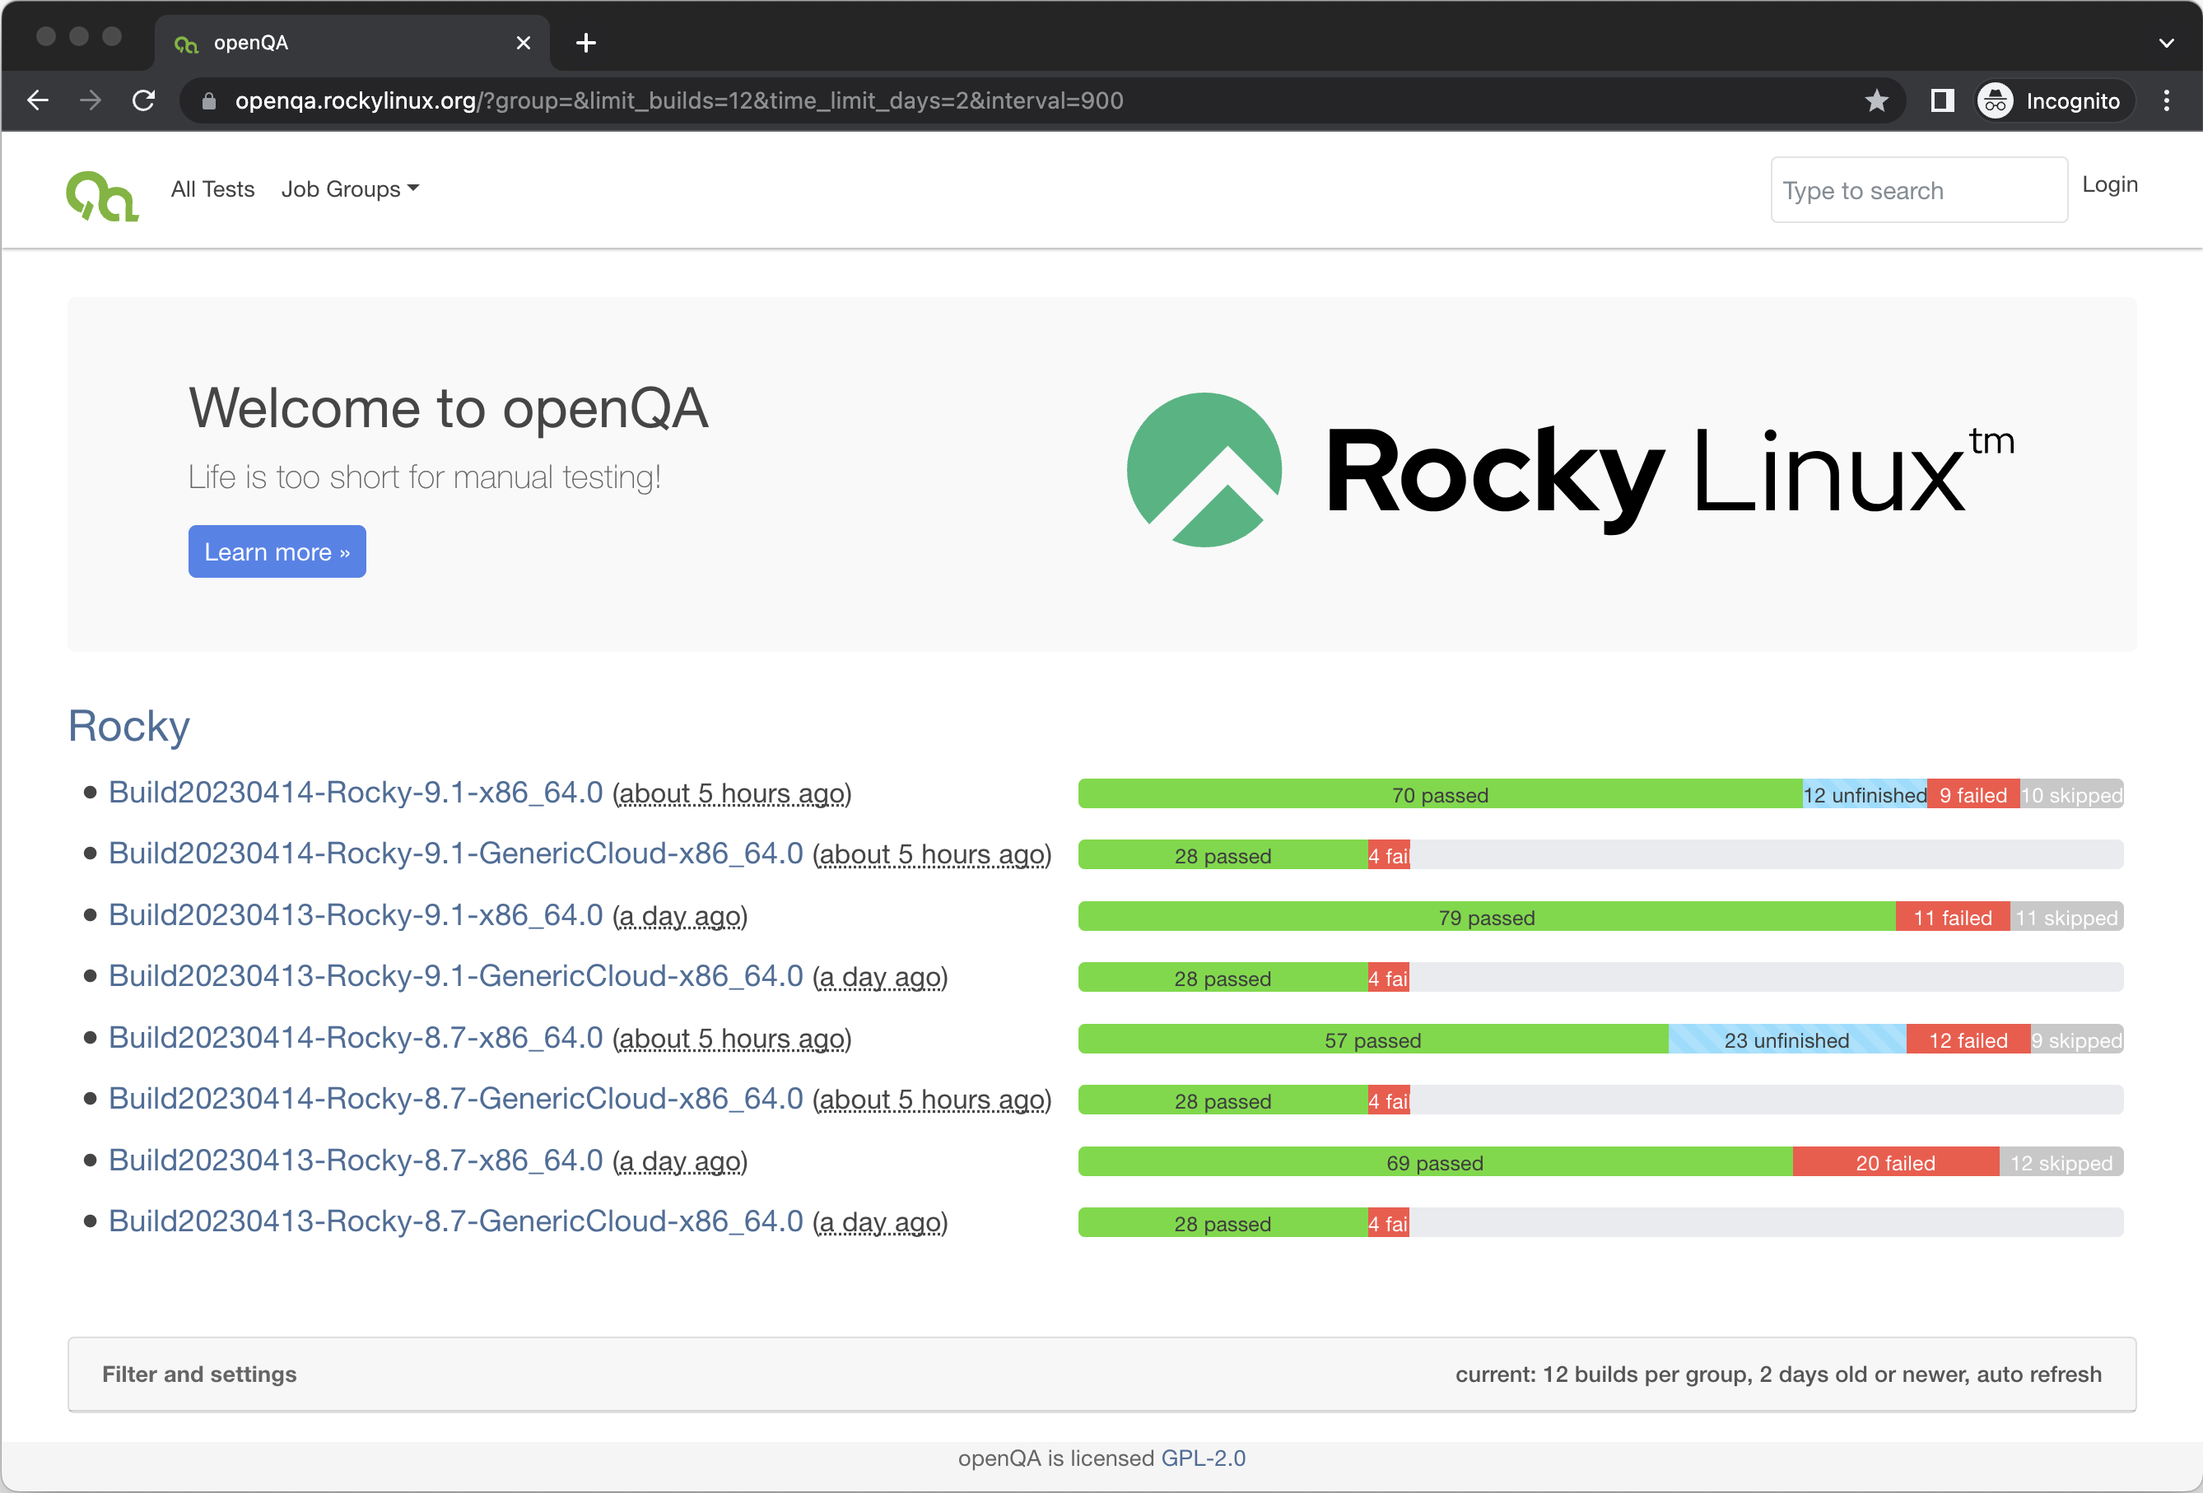
Task: Reload the page with the refresh icon
Action: pos(143,100)
